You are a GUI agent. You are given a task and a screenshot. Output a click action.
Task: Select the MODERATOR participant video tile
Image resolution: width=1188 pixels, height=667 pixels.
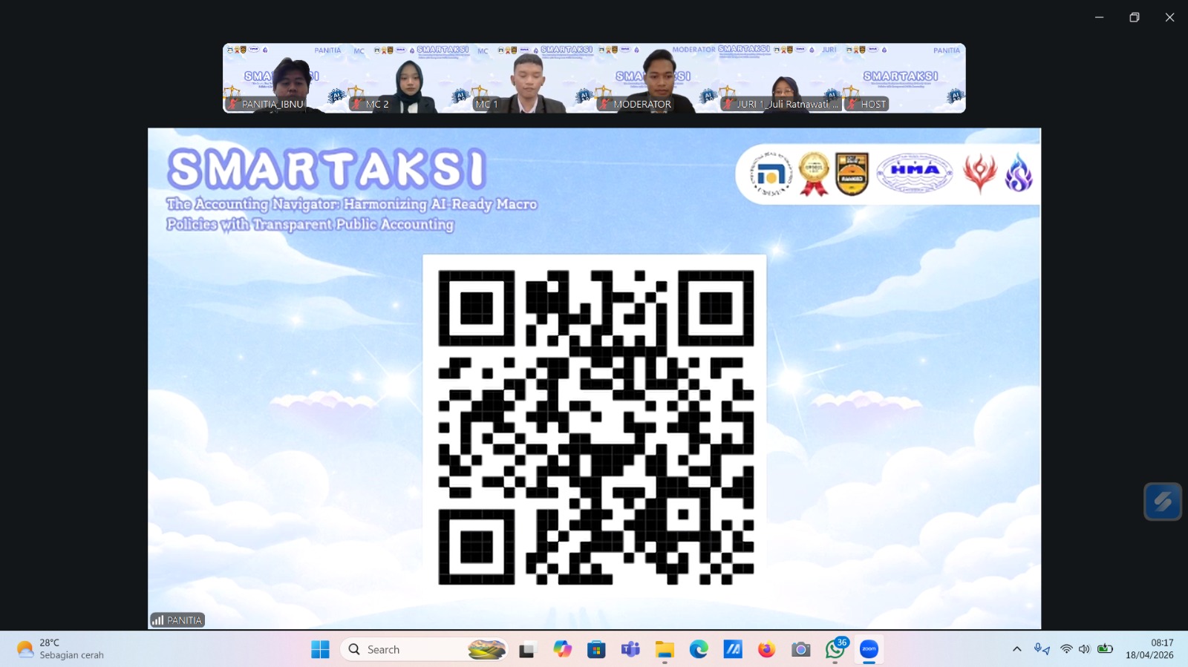pyautogui.click(x=656, y=78)
